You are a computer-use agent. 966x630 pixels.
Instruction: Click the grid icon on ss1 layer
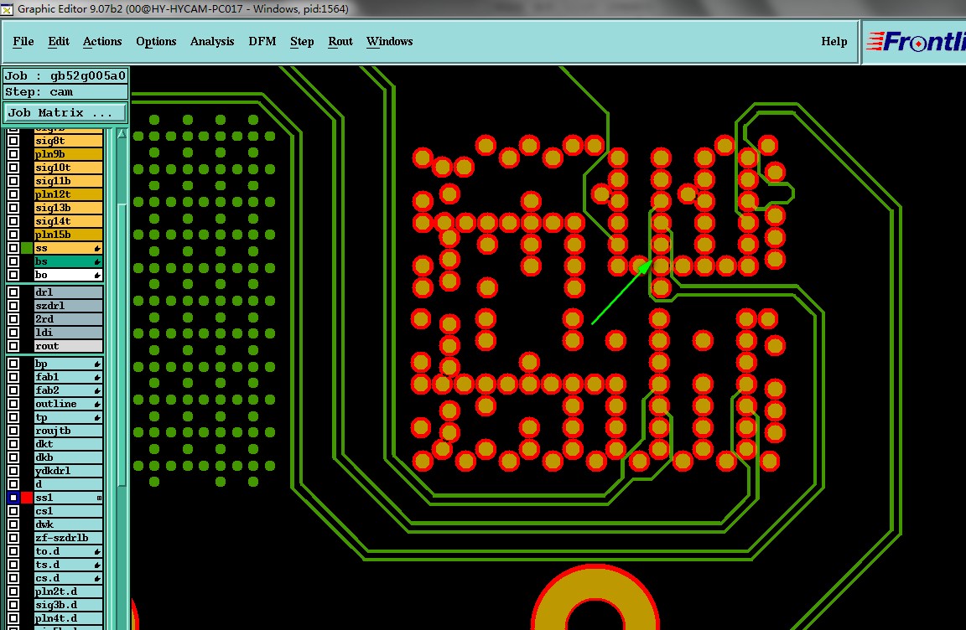[x=99, y=498]
